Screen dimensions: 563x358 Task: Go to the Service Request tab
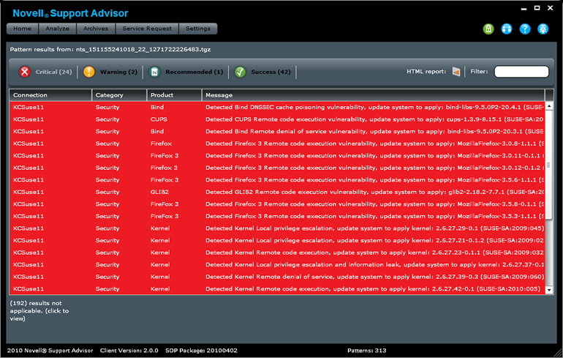tap(147, 29)
